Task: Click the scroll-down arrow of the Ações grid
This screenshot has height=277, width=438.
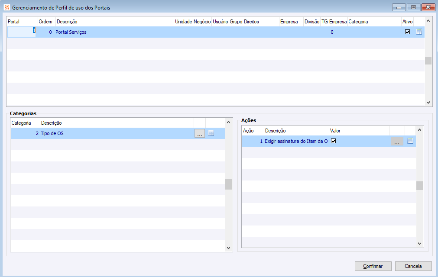Action: click(x=419, y=244)
